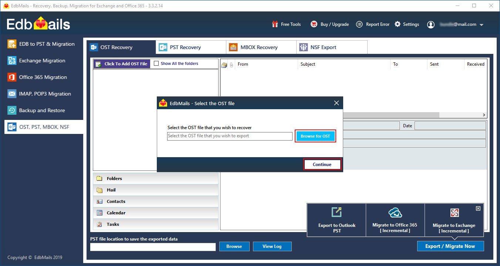
Task: Close the Select the OST file dialog
Action: coord(336,103)
